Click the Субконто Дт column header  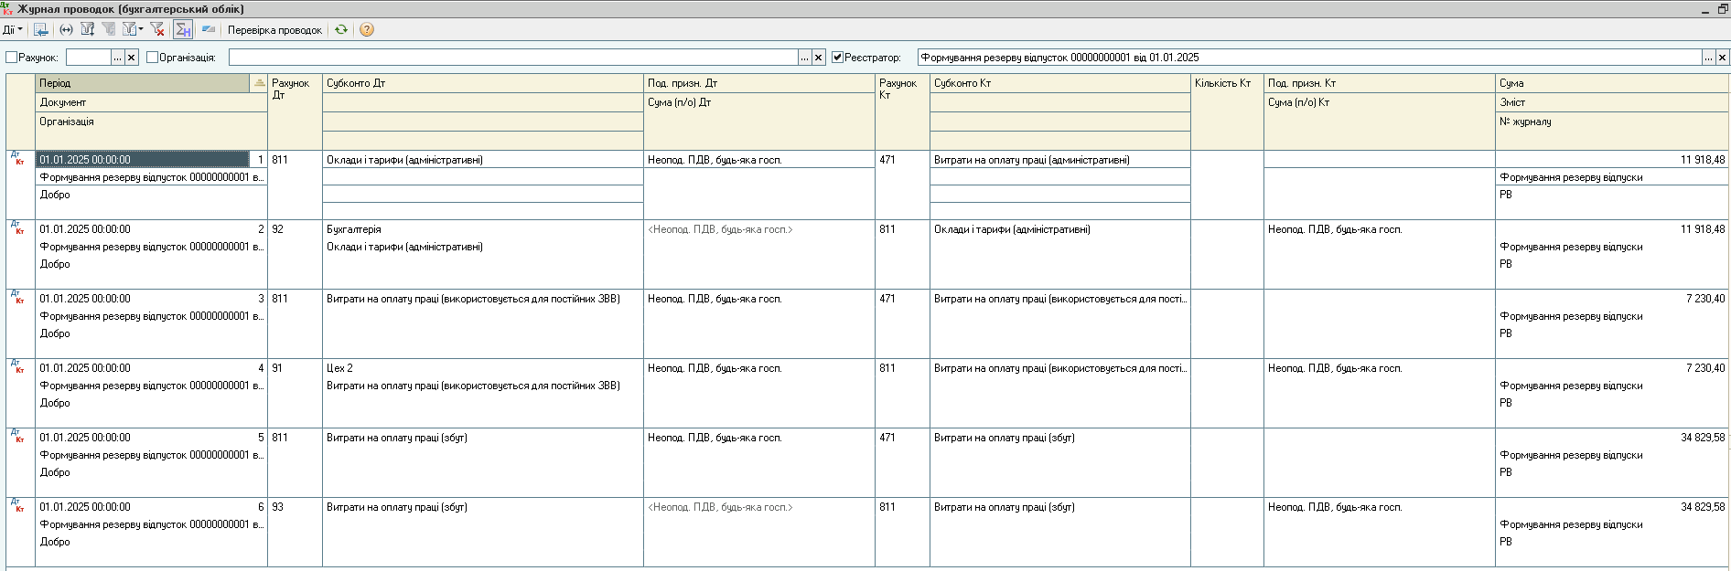point(483,83)
